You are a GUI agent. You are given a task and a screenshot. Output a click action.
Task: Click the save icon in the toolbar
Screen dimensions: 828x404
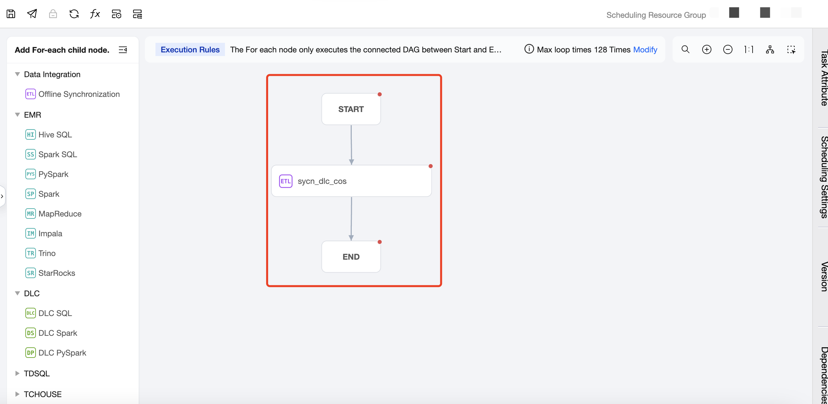click(11, 14)
